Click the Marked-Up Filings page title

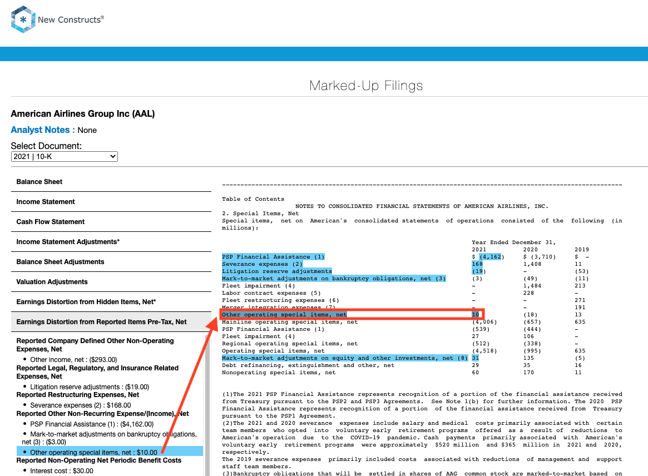point(366,86)
